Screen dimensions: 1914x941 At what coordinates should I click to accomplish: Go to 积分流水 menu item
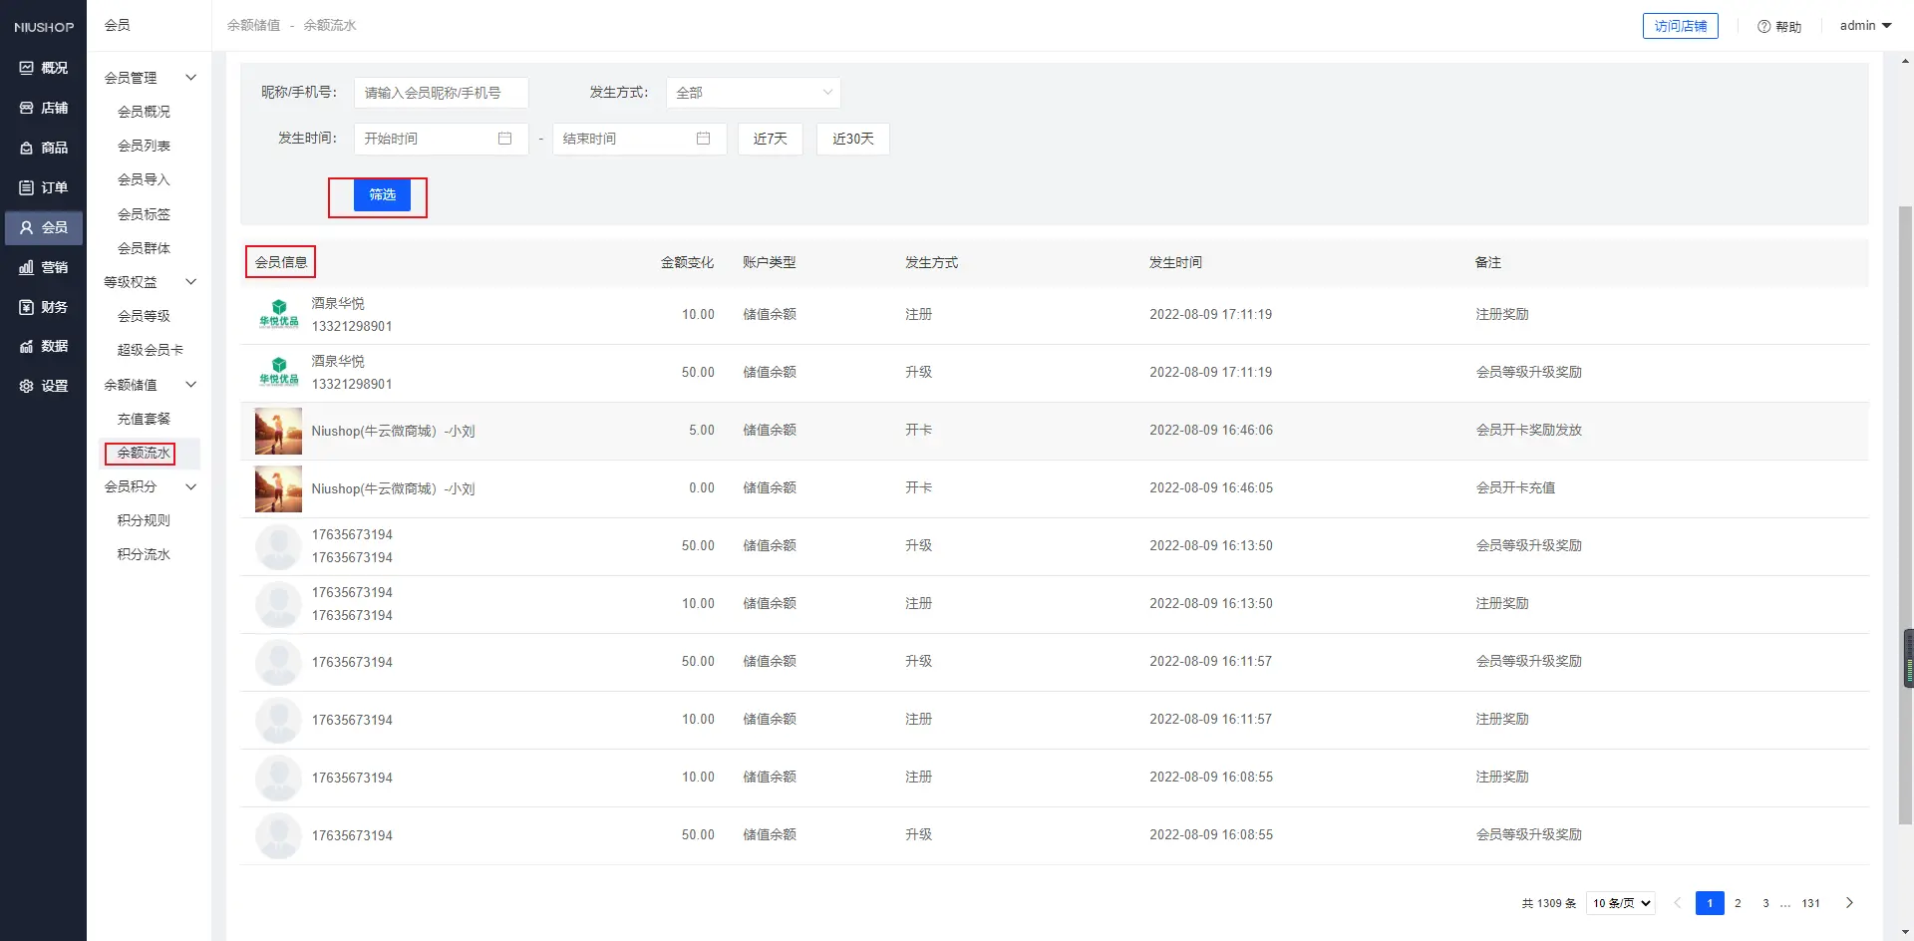[x=144, y=554]
